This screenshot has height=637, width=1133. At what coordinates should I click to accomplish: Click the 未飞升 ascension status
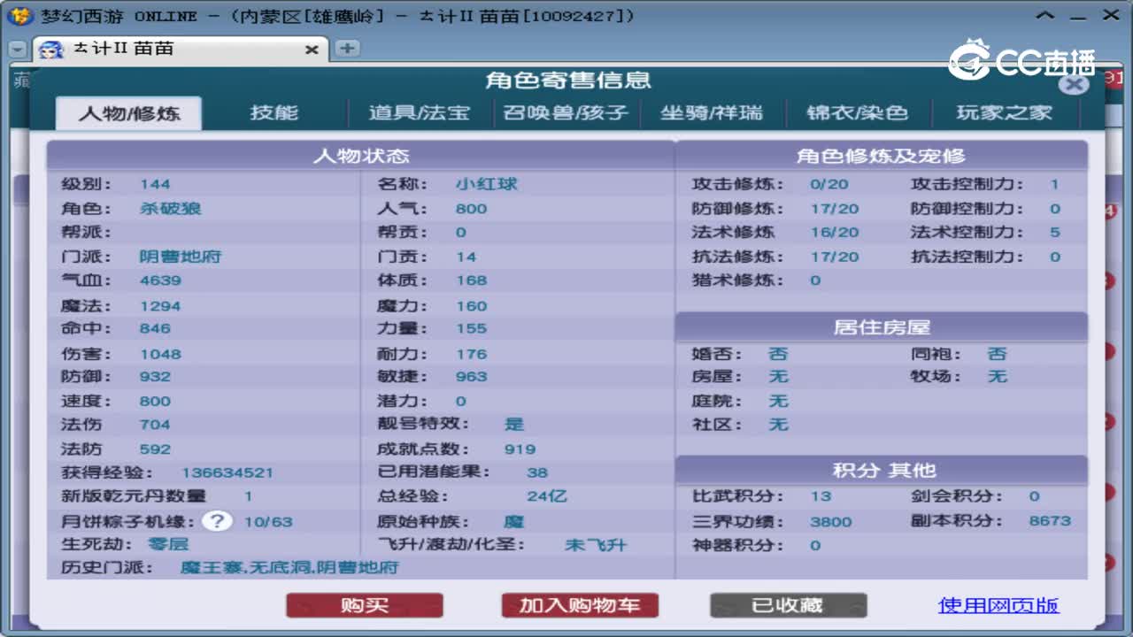pyautogui.click(x=596, y=544)
